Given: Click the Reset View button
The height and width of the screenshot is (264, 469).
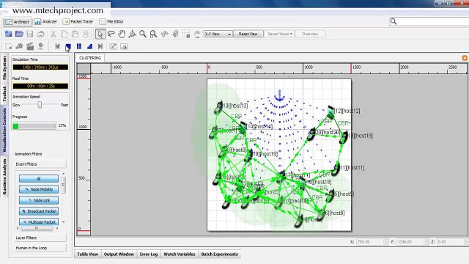Looking at the screenshot, I should pos(248,34).
